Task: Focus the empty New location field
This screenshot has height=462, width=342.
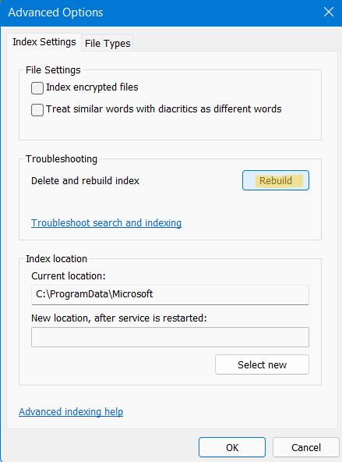Action: [x=170, y=337]
